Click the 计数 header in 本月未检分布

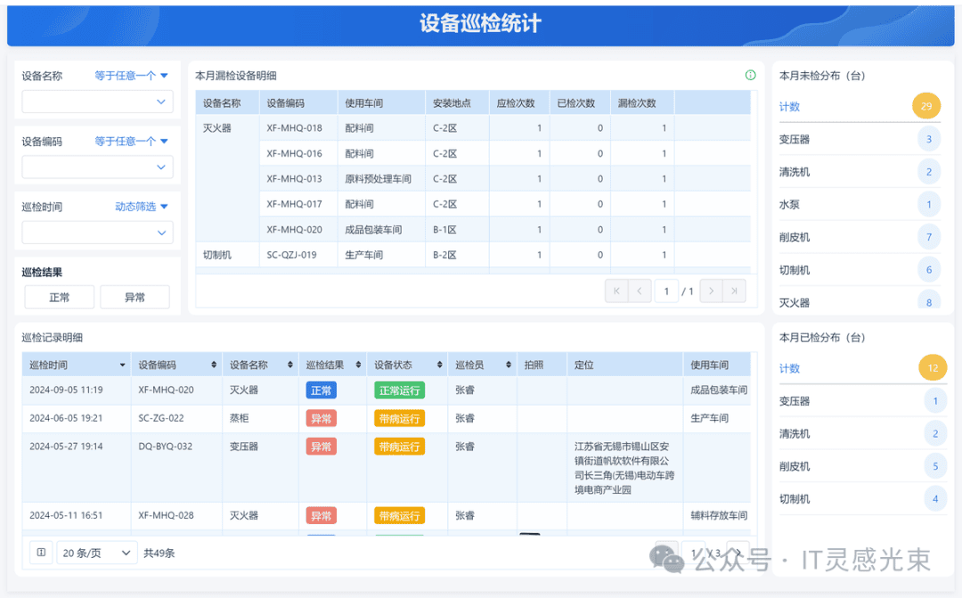(789, 106)
